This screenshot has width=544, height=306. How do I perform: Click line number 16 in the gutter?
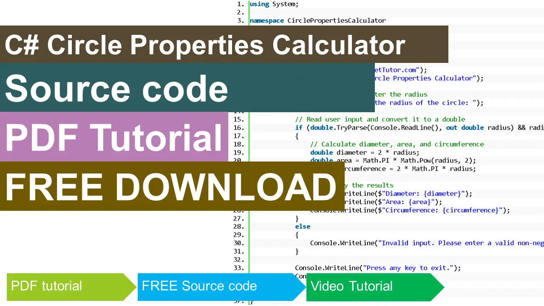(x=238, y=127)
